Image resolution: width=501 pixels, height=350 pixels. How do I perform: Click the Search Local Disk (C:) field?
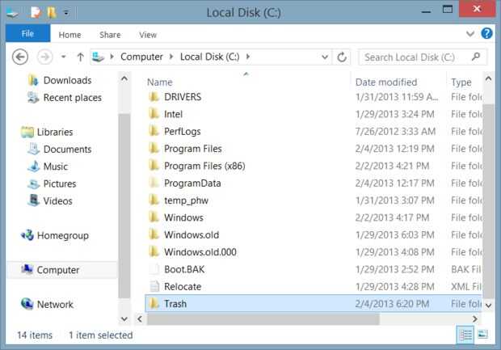(423, 57)
